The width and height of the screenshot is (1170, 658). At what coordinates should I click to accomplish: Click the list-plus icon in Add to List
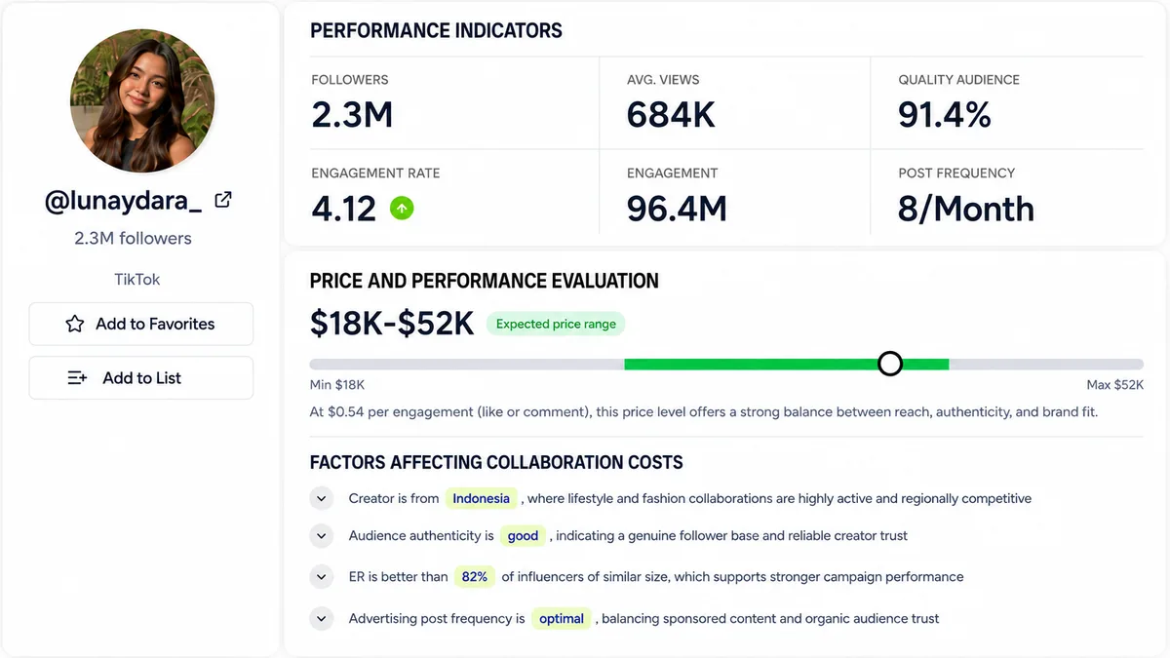click(x=78, y=378)
